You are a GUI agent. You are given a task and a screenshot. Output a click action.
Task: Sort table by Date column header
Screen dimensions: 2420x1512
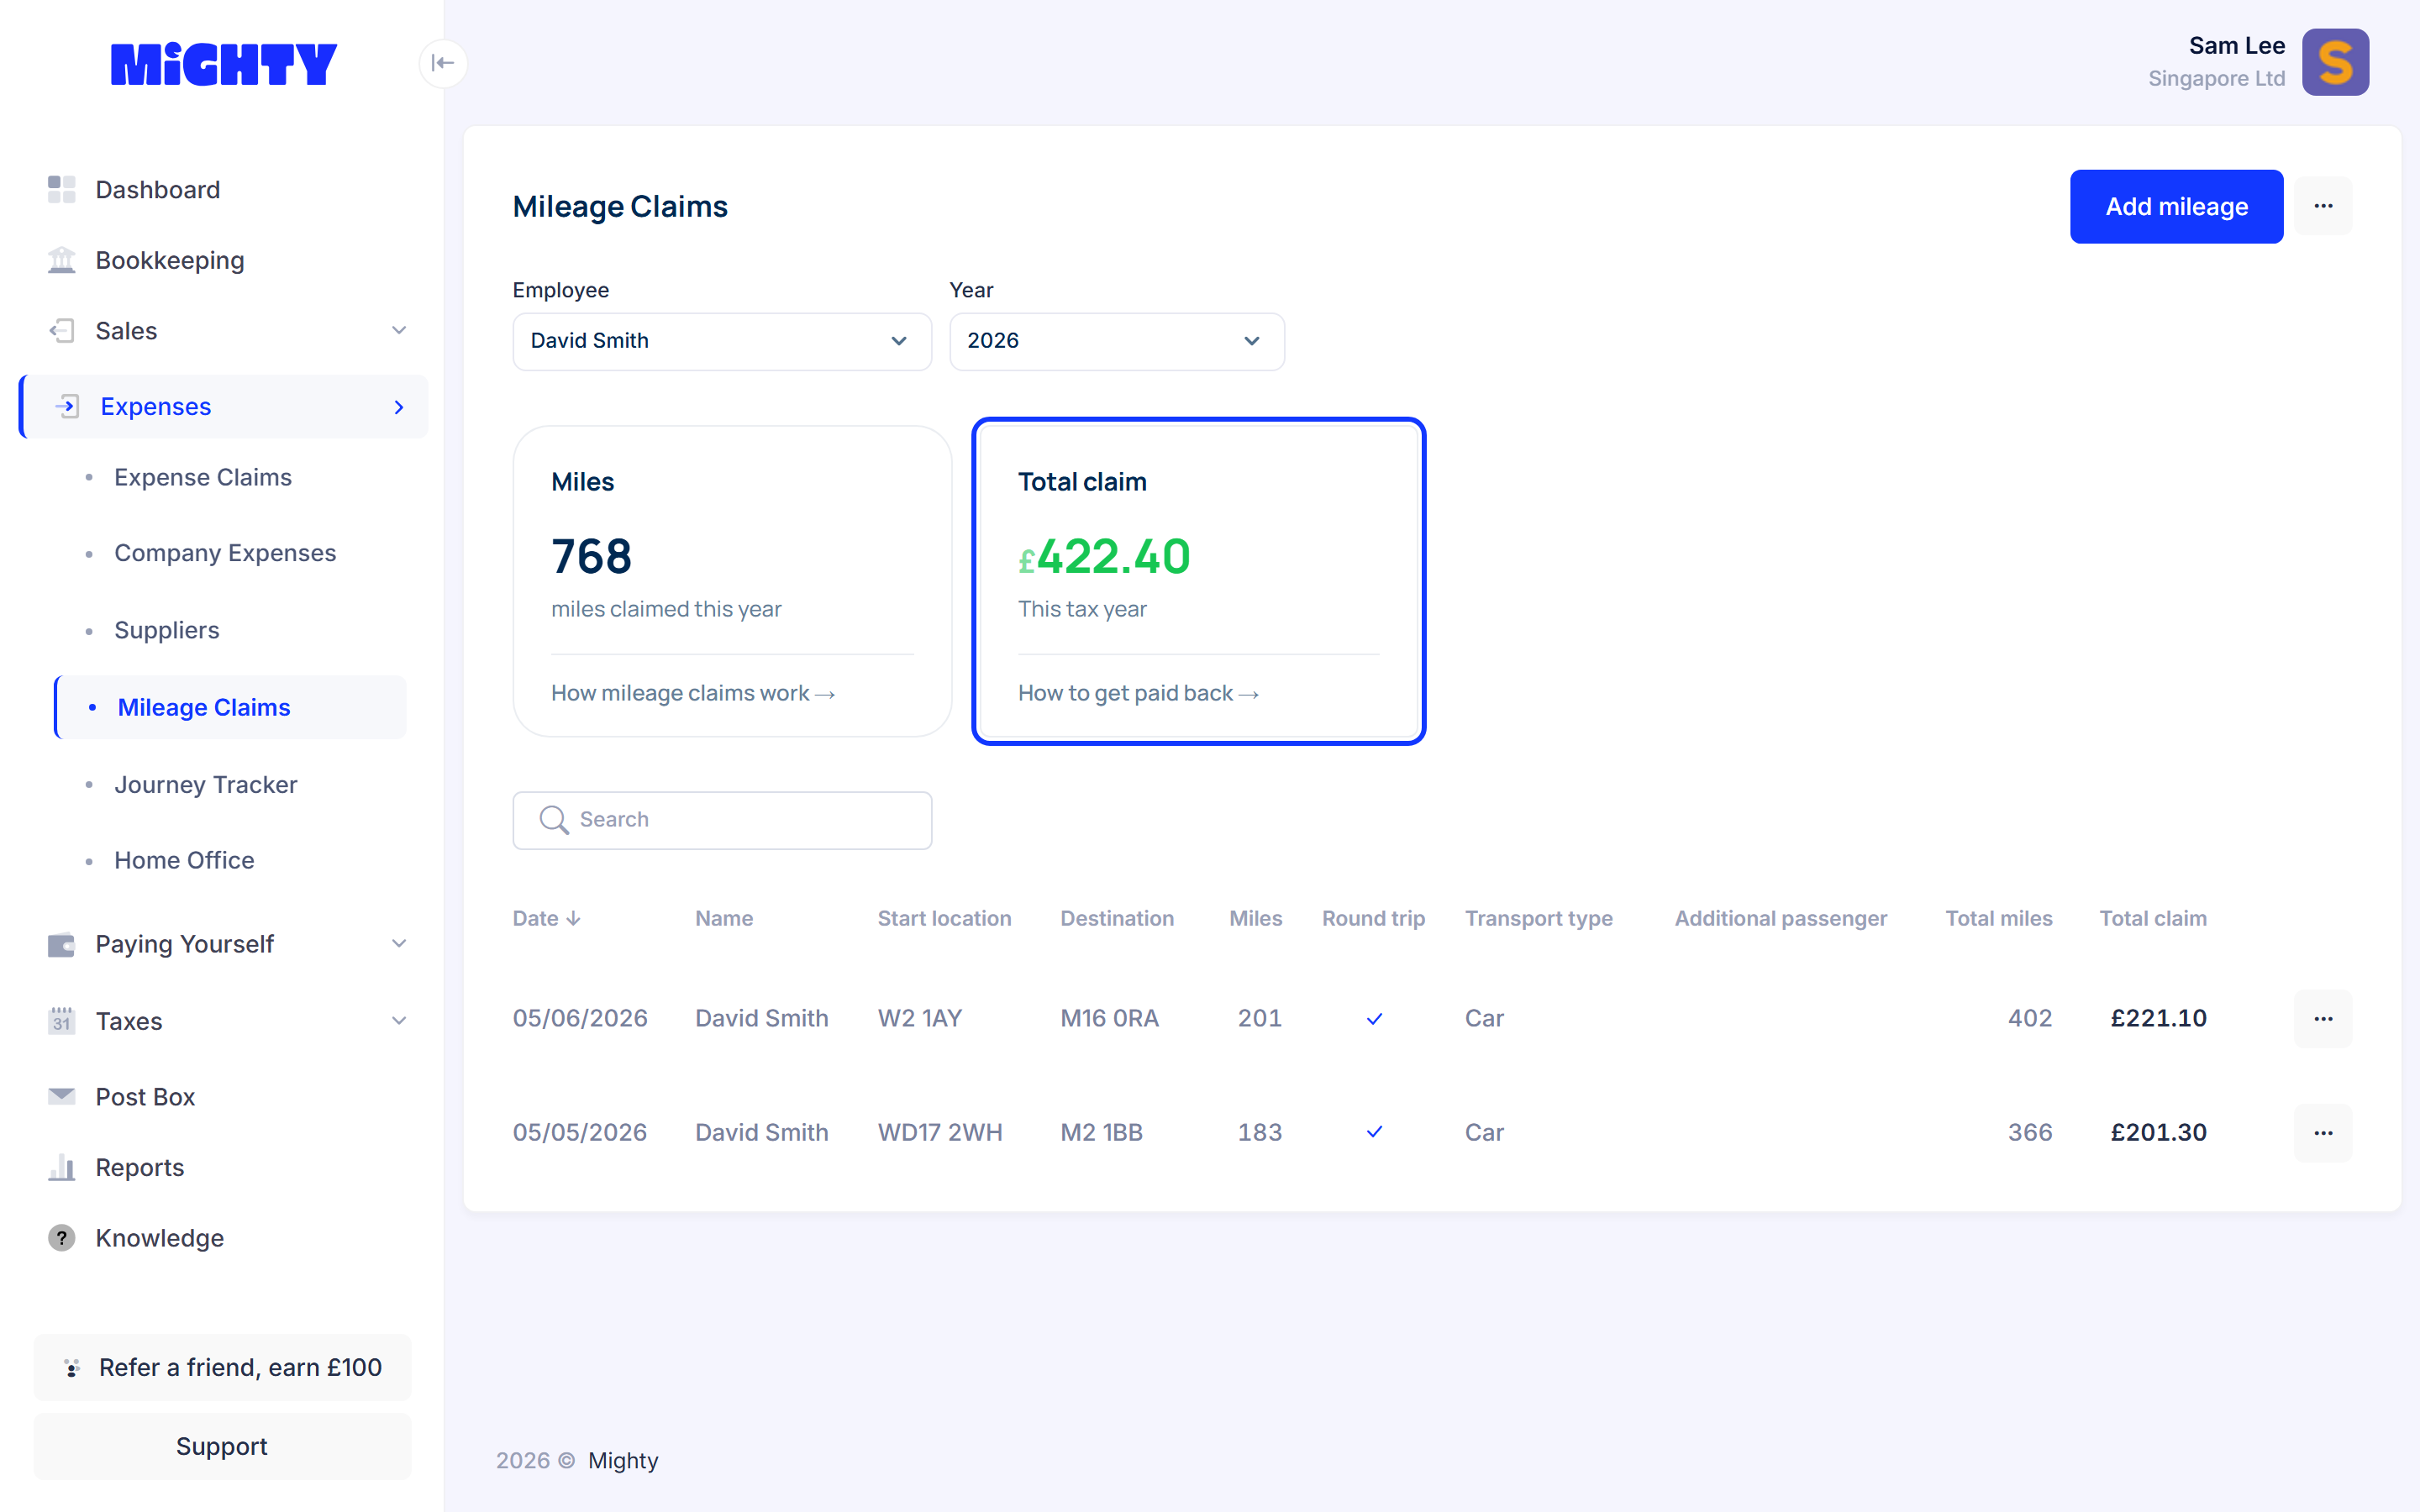[x=546, y=918]
